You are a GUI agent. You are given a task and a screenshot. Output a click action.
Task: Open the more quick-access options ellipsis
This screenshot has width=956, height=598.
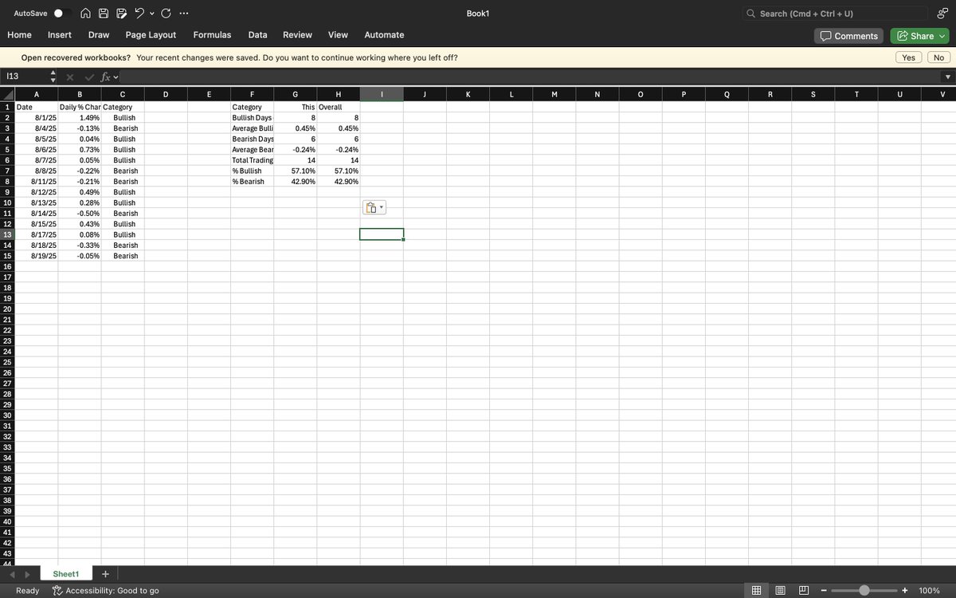pos(185,14)
